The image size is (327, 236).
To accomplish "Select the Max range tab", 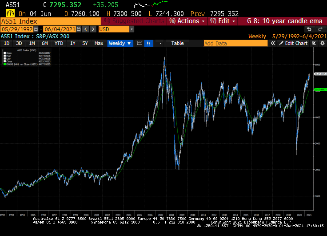I will coord(99,43).
